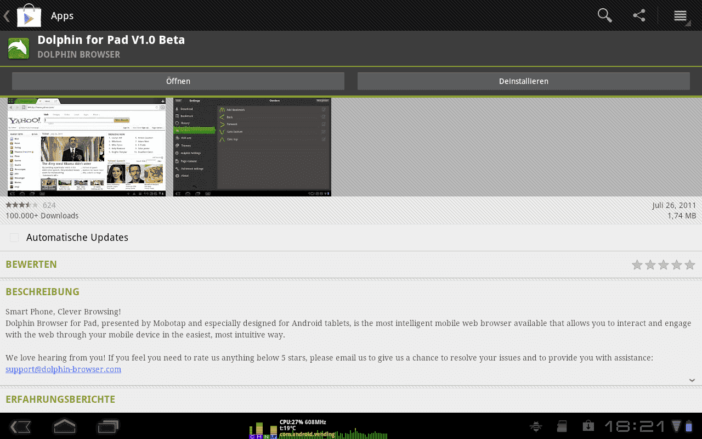Viewport: 702px width, 439px height.
Task: Open the Yahoo browser screenshot thumbnail
Action: (87, 147)
